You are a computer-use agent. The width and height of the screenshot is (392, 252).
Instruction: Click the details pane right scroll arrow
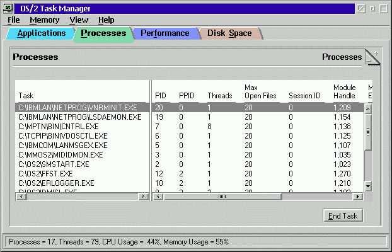(x=359, y=197)
